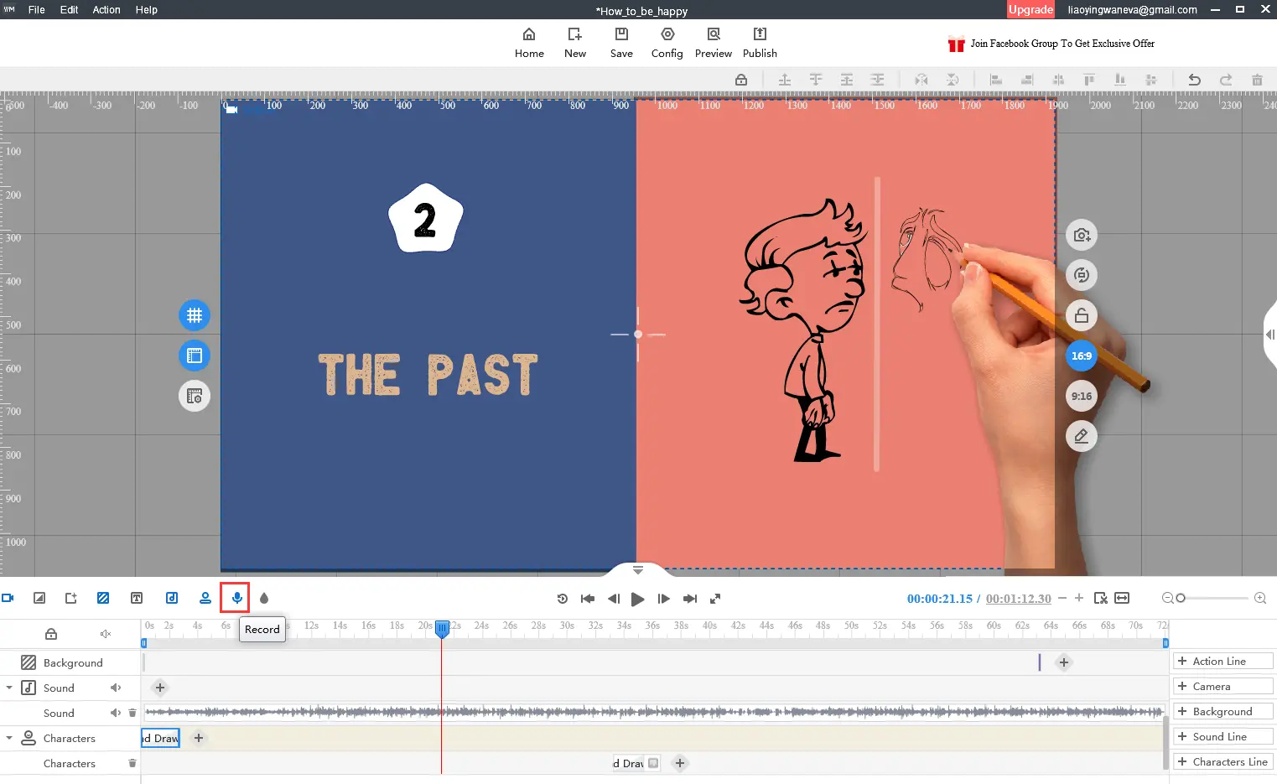Mute the Sound track speaker
Image resolution: width=1277 pixels, height=784 pixels.
coord(116,688)
